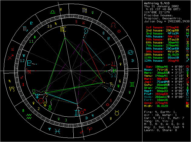Viewport: 191px width, 142px height.
Task: Click the yellow MC Midheaven marker
Action: point(63,29)
